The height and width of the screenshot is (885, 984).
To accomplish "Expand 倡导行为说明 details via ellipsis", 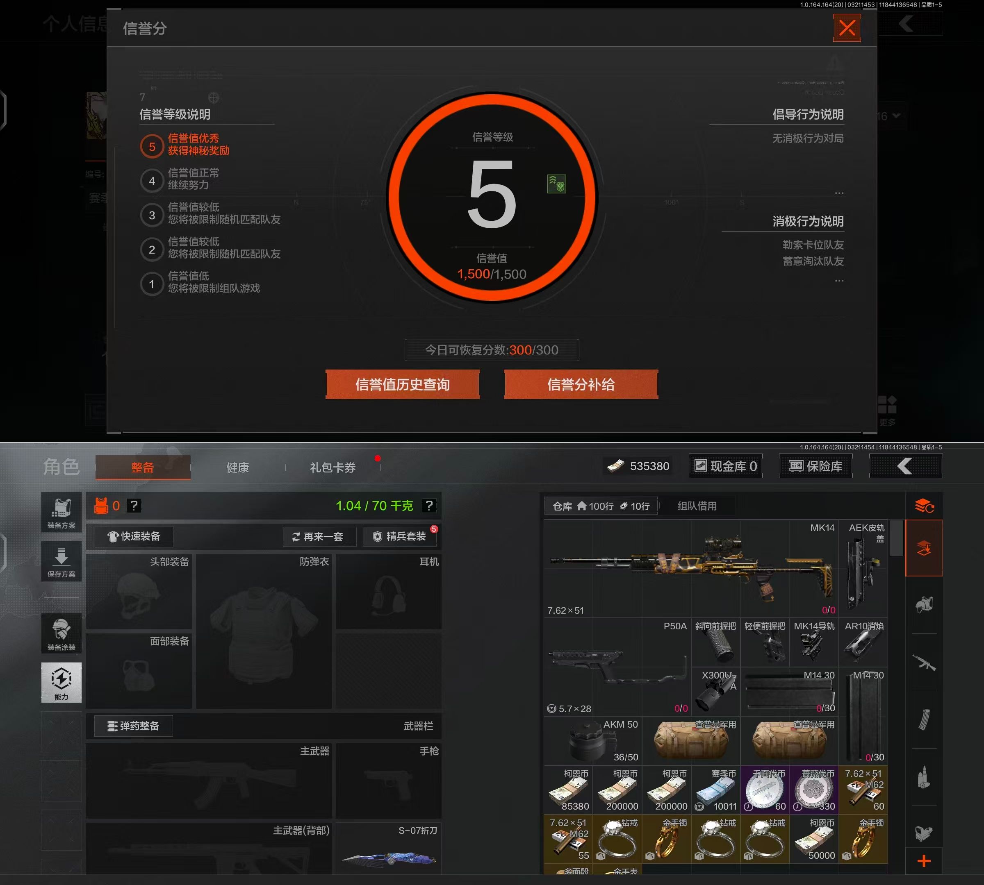I will (x=839, y=193).
